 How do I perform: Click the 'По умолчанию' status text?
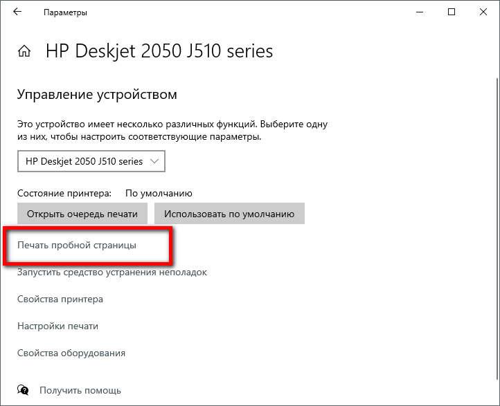coord(159,193)
